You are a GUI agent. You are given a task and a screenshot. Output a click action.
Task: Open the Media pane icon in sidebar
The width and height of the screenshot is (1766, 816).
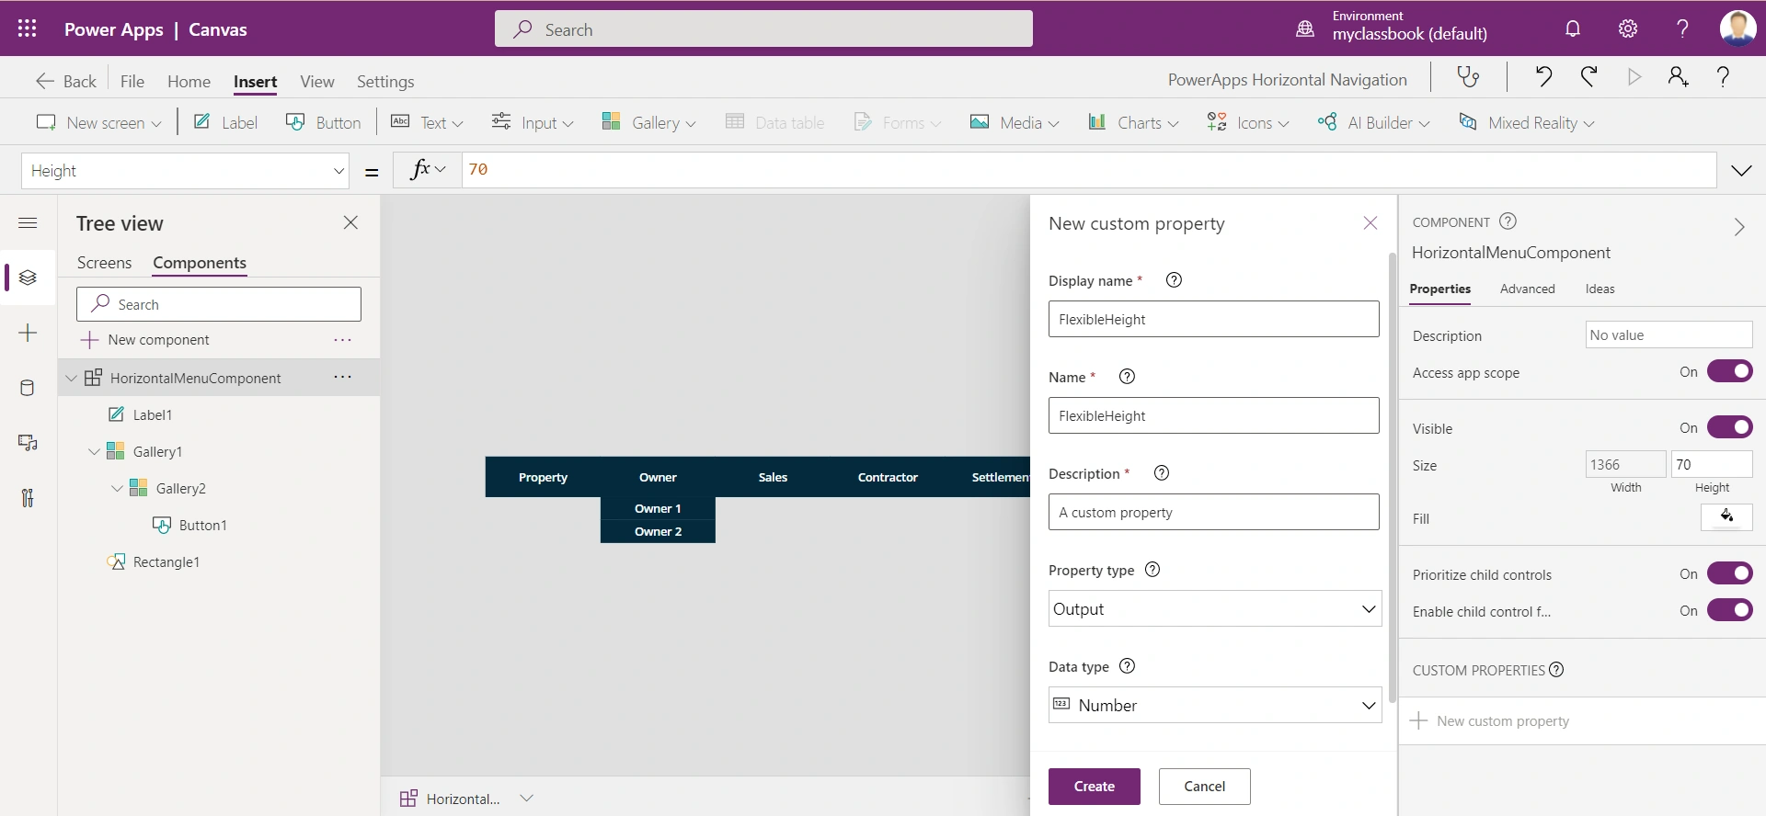(x=28, y=443)
